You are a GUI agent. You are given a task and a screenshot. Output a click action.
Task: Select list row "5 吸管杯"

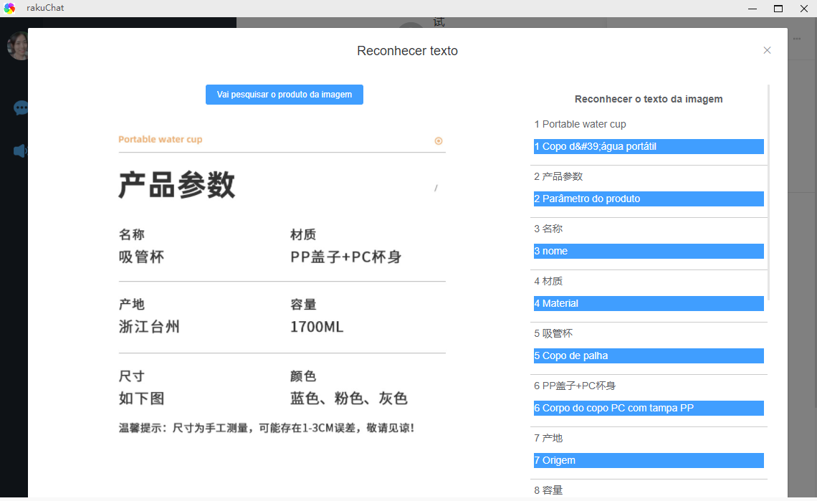coord(649,333)
